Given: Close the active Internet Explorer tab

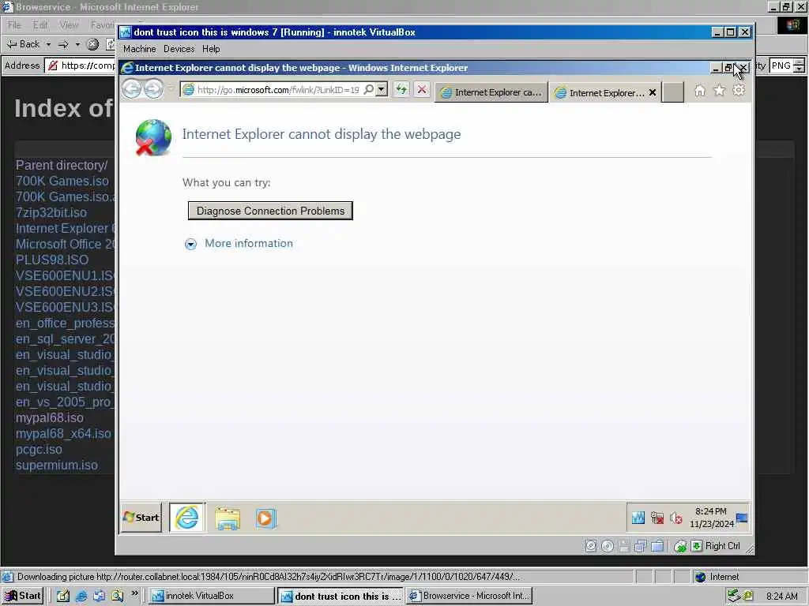Looking at the screenshot, I should click(653, 93).
